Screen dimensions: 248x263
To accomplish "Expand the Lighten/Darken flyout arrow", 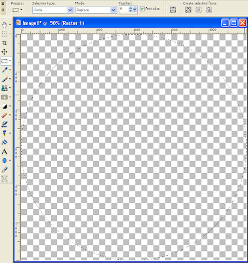I will (10, 107).
